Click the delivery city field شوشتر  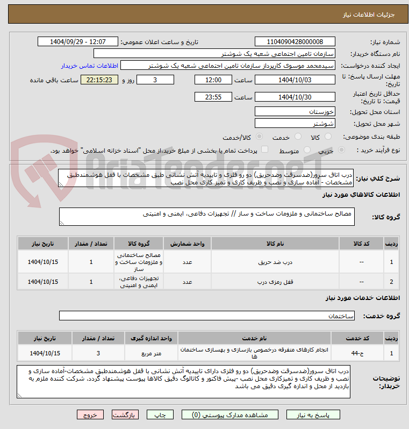tap(295, 124)
